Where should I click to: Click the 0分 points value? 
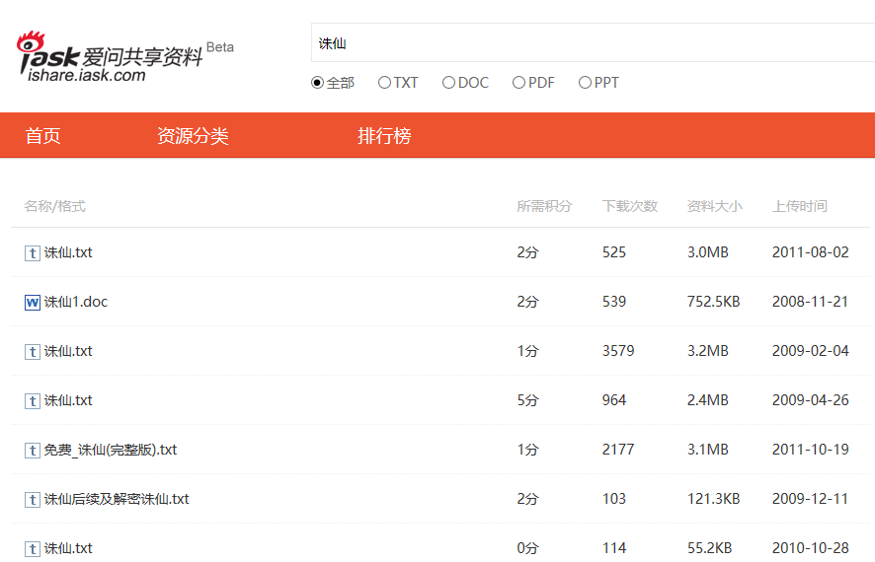tap(528, 548)
